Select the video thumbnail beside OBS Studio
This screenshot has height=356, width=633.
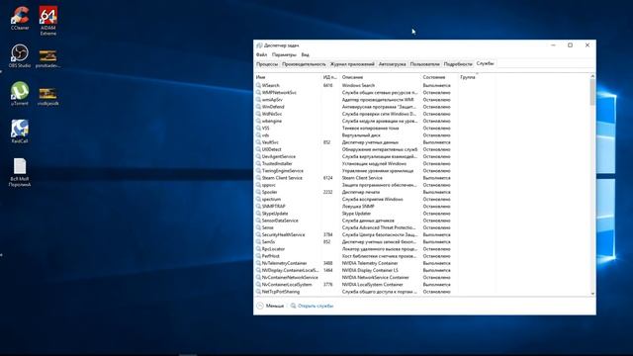(x=47, y=58)
